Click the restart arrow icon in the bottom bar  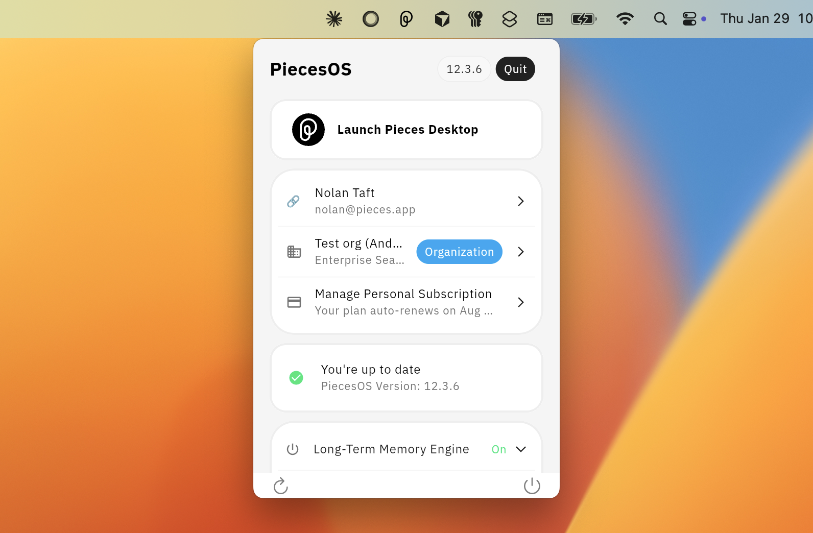pyautogui.click(x=280, y=486)
